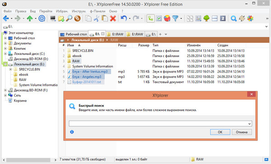Screen dimensions: 271x164
Task: Collapse Локальный диск (E:) tree node
Action: (5, 64)
